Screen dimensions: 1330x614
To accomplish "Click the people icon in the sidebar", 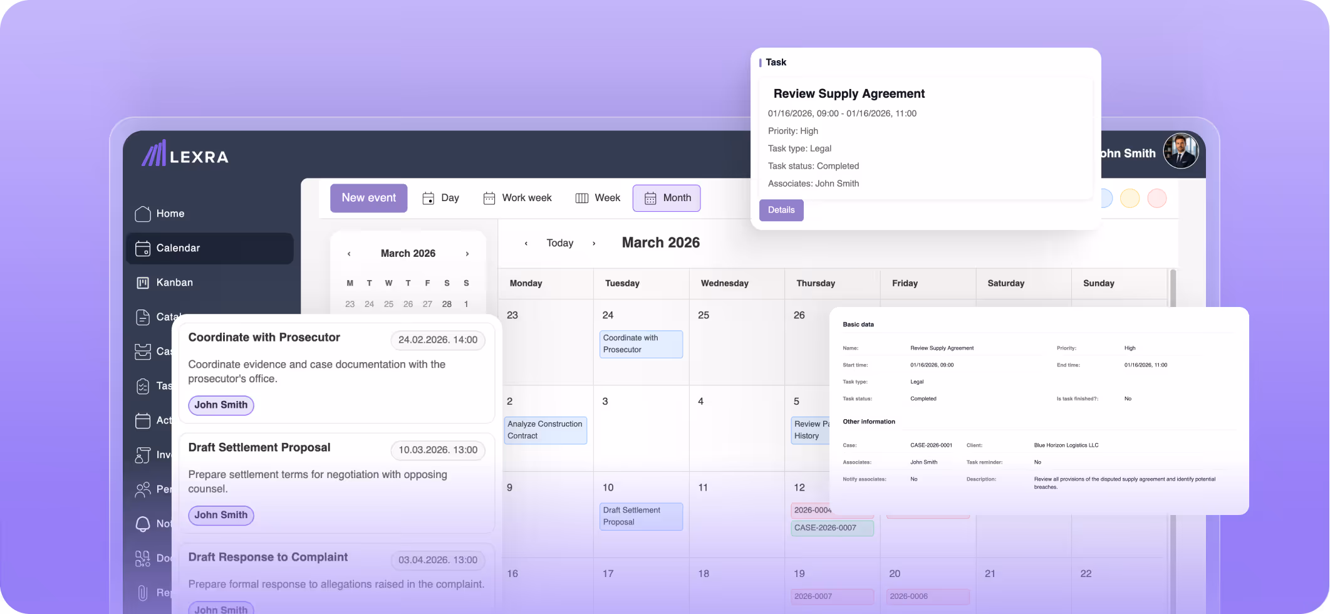I will 143,489.
